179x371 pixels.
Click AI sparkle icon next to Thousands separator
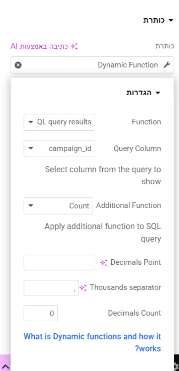[x=83, y=288]
